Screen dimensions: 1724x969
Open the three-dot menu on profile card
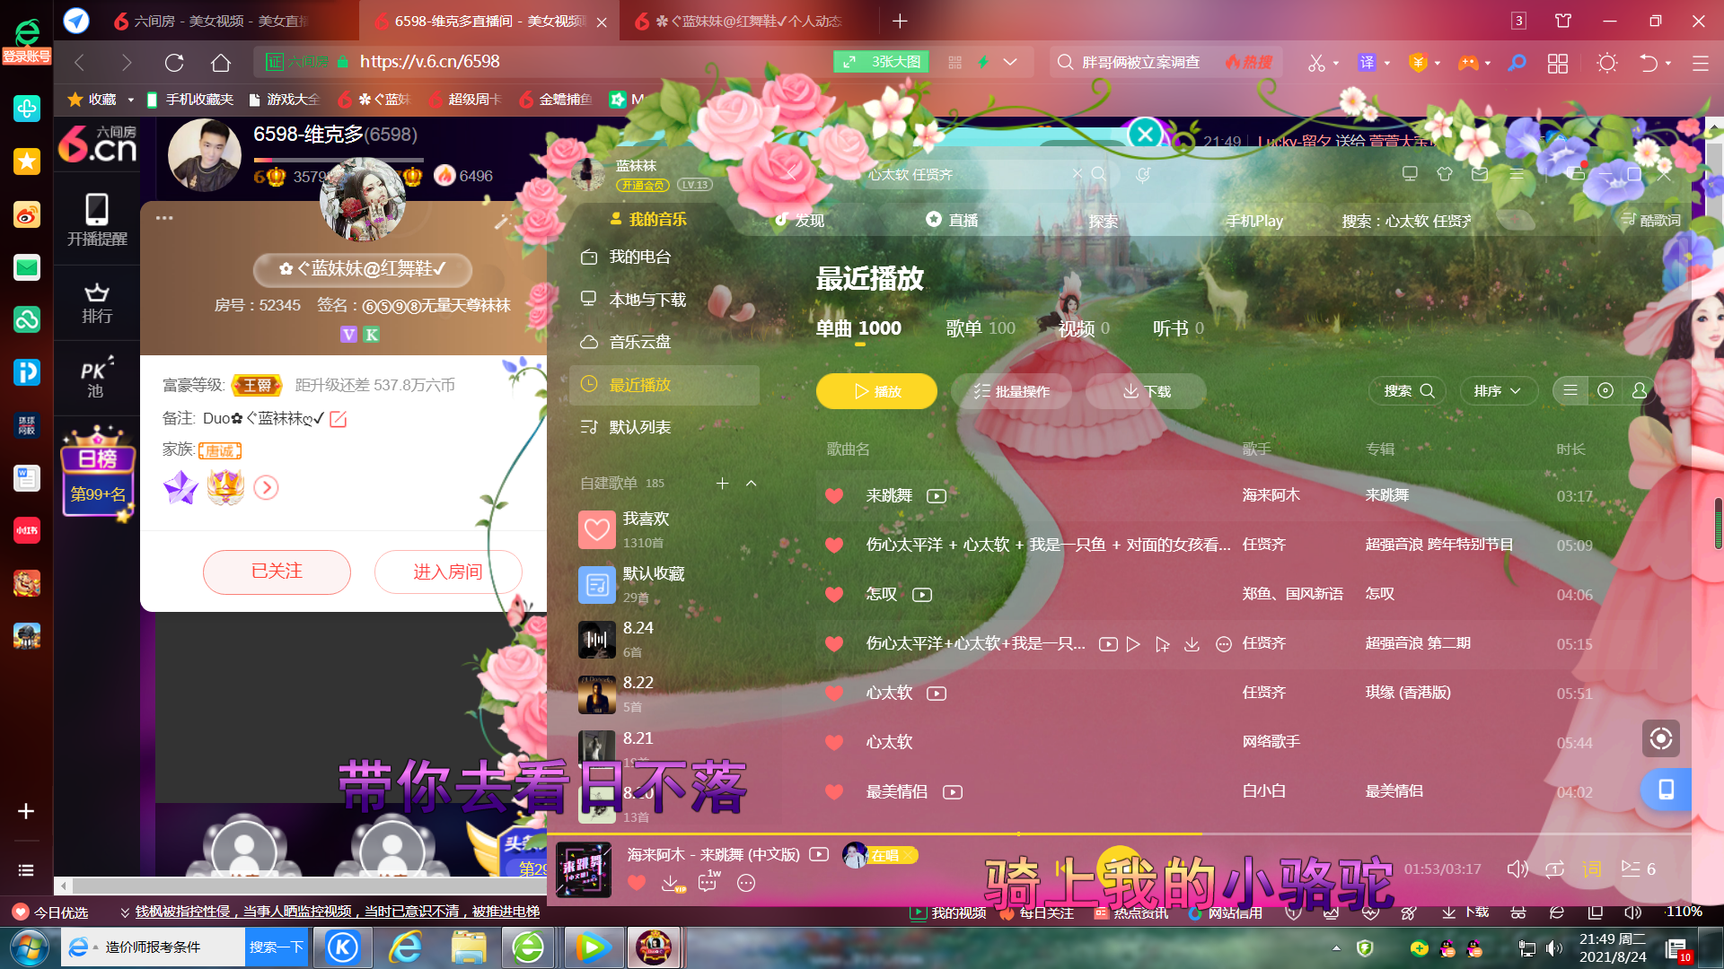coord(164,218)
